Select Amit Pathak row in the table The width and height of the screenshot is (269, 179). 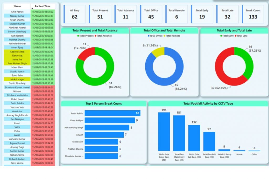pos(17,12)
